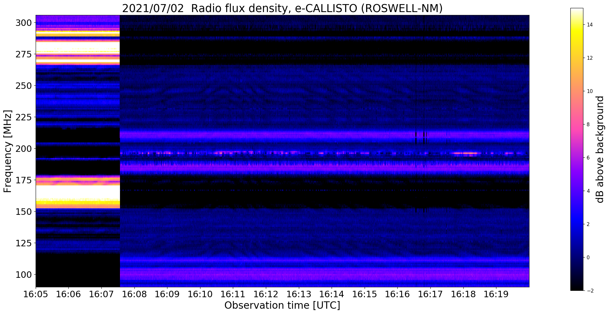Click the 'Observation time [UTC]' axis label
Screen dimensions: 609x314
(x=282, y=305)
